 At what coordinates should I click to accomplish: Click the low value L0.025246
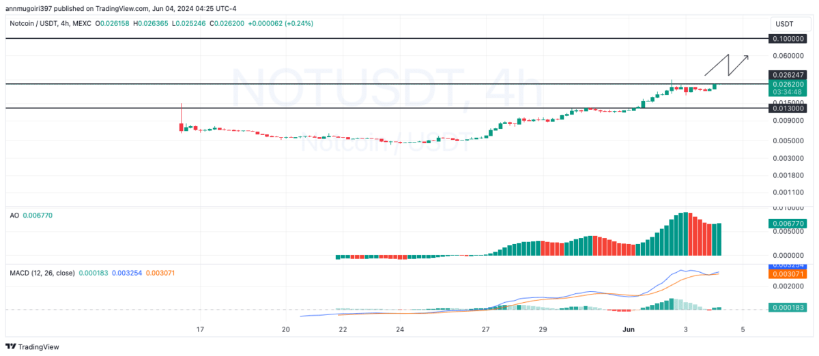tap(190, 23)
